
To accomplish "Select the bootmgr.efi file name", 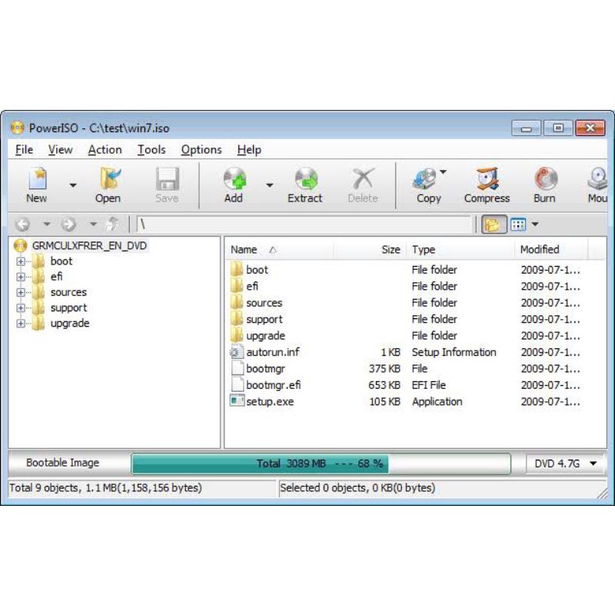I will pyautogui.click(x=274, y=385).
